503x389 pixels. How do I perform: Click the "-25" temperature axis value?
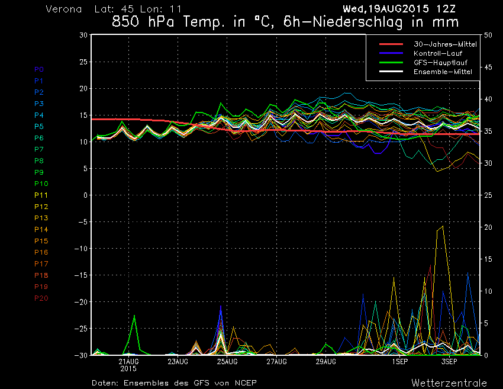pyautogui.click(x=81, y=329)
